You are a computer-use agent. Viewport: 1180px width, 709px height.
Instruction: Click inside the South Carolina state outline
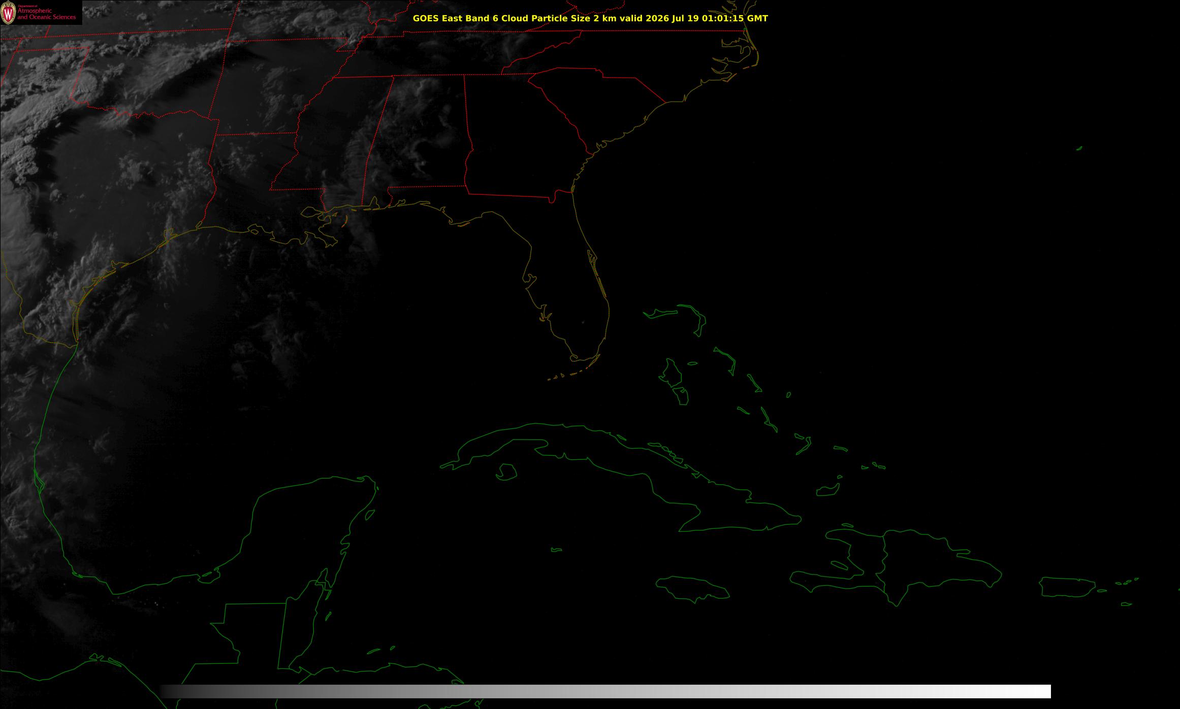pos(599,102)
